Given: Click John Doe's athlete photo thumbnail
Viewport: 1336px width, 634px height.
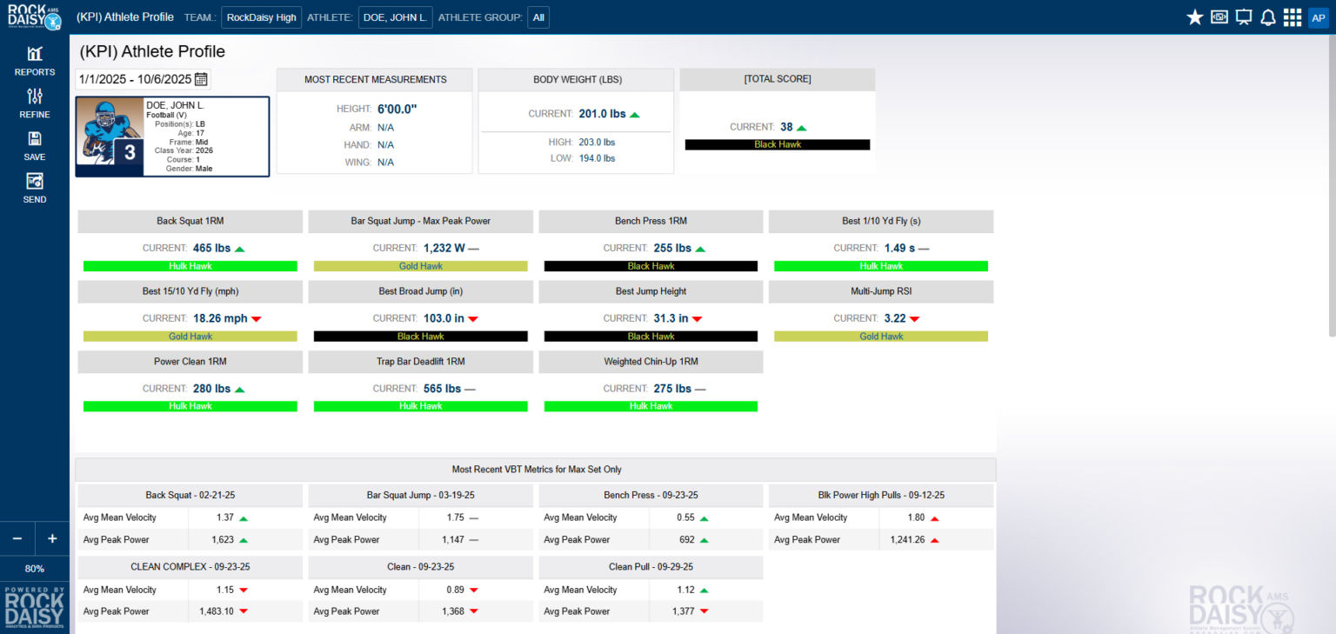Looking at the screenshot, I should (110, 135).
